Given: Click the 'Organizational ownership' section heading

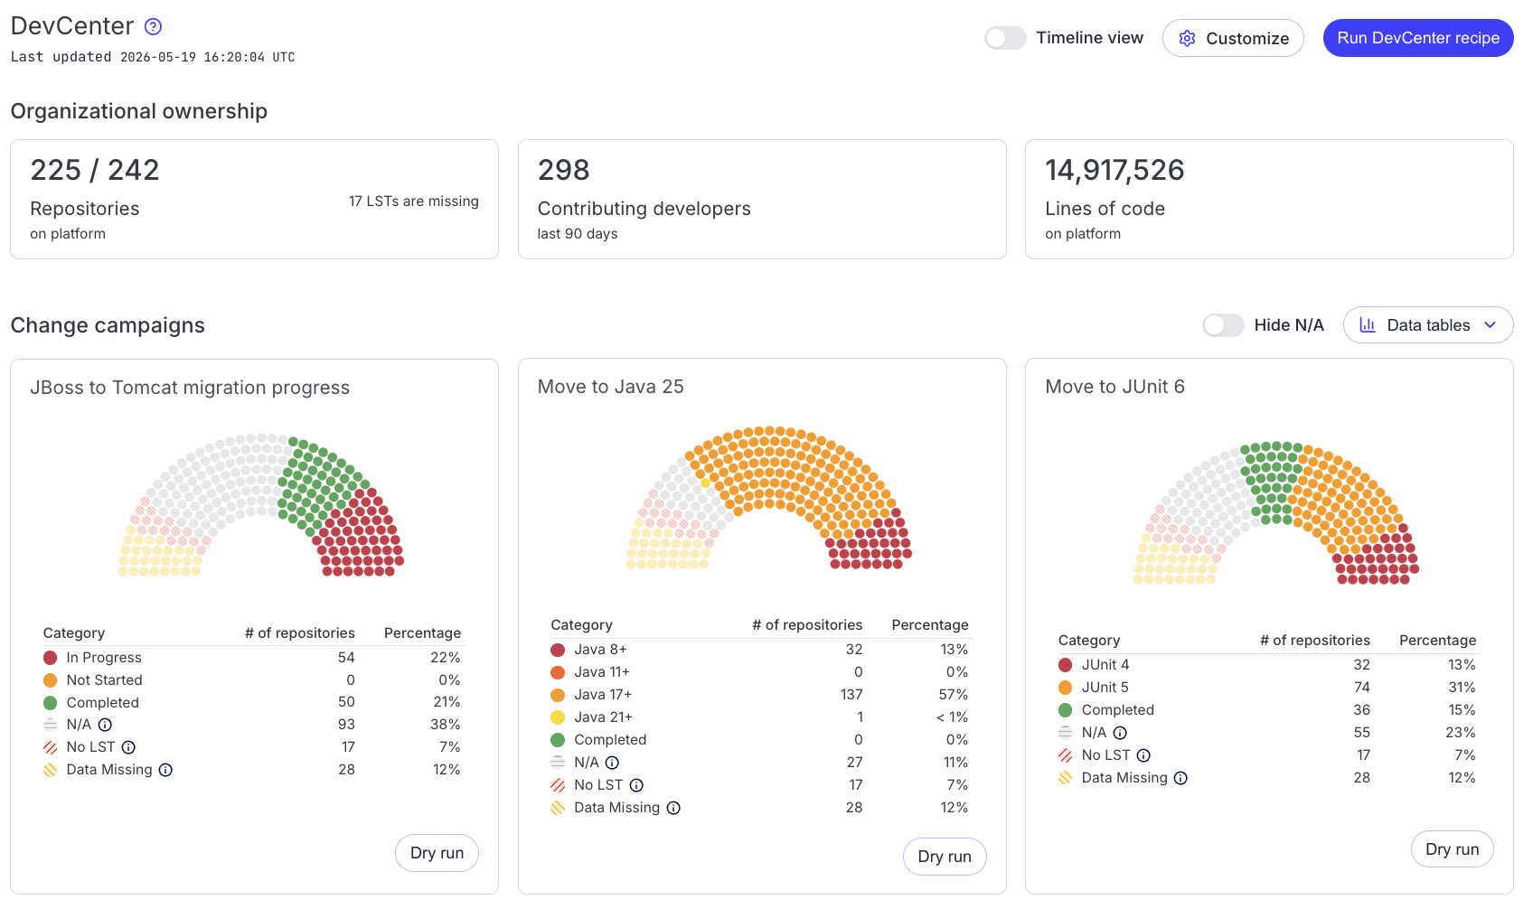Looking at the screenshot, I should click(139, 111).
